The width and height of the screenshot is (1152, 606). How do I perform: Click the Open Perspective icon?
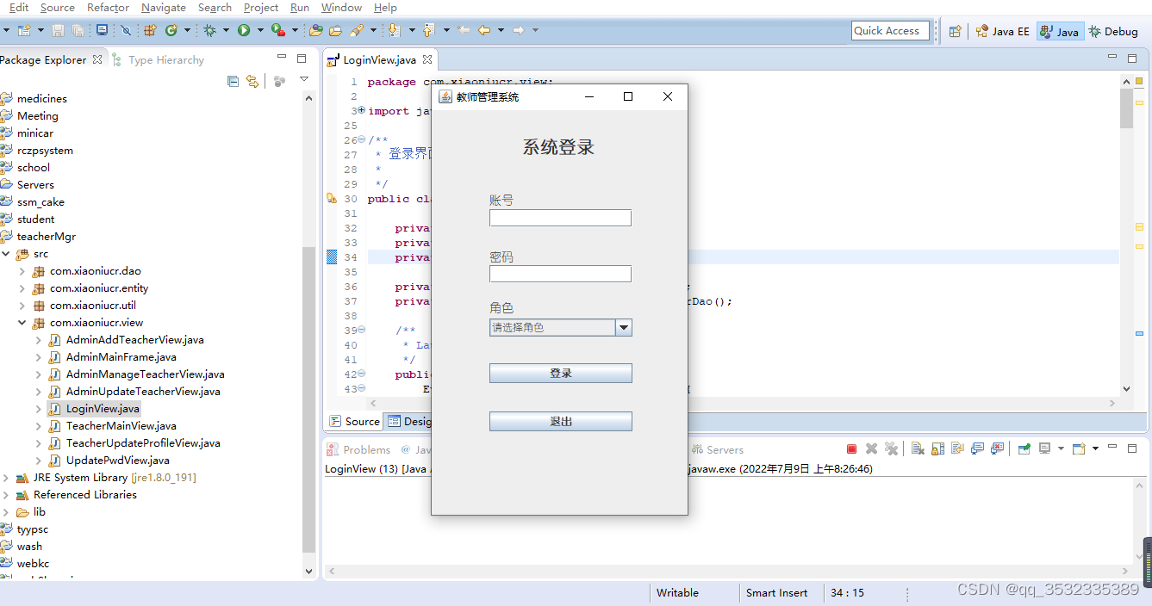[955, 31]
